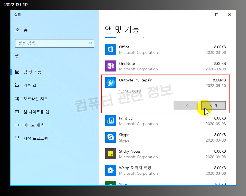Click the magnifier icon in settings search
Viewport: 246px width, 196px height.
[90, 43]
